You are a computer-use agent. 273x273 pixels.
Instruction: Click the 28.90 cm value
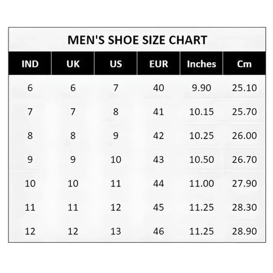point(244,231)
